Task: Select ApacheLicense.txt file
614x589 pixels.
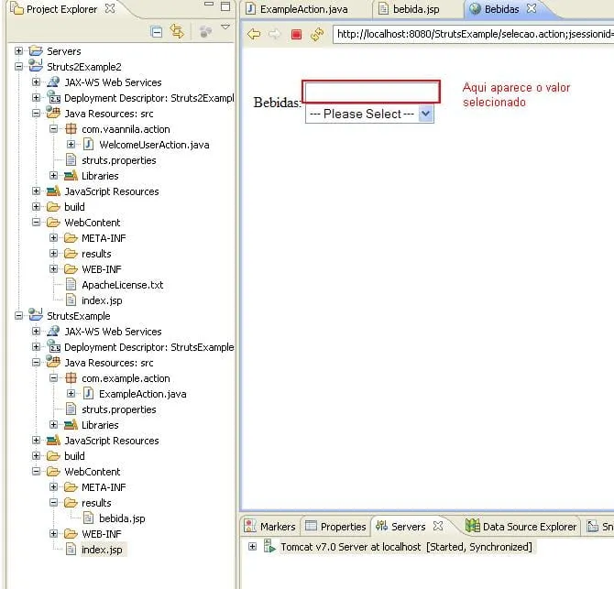Action: click(123, 285)
